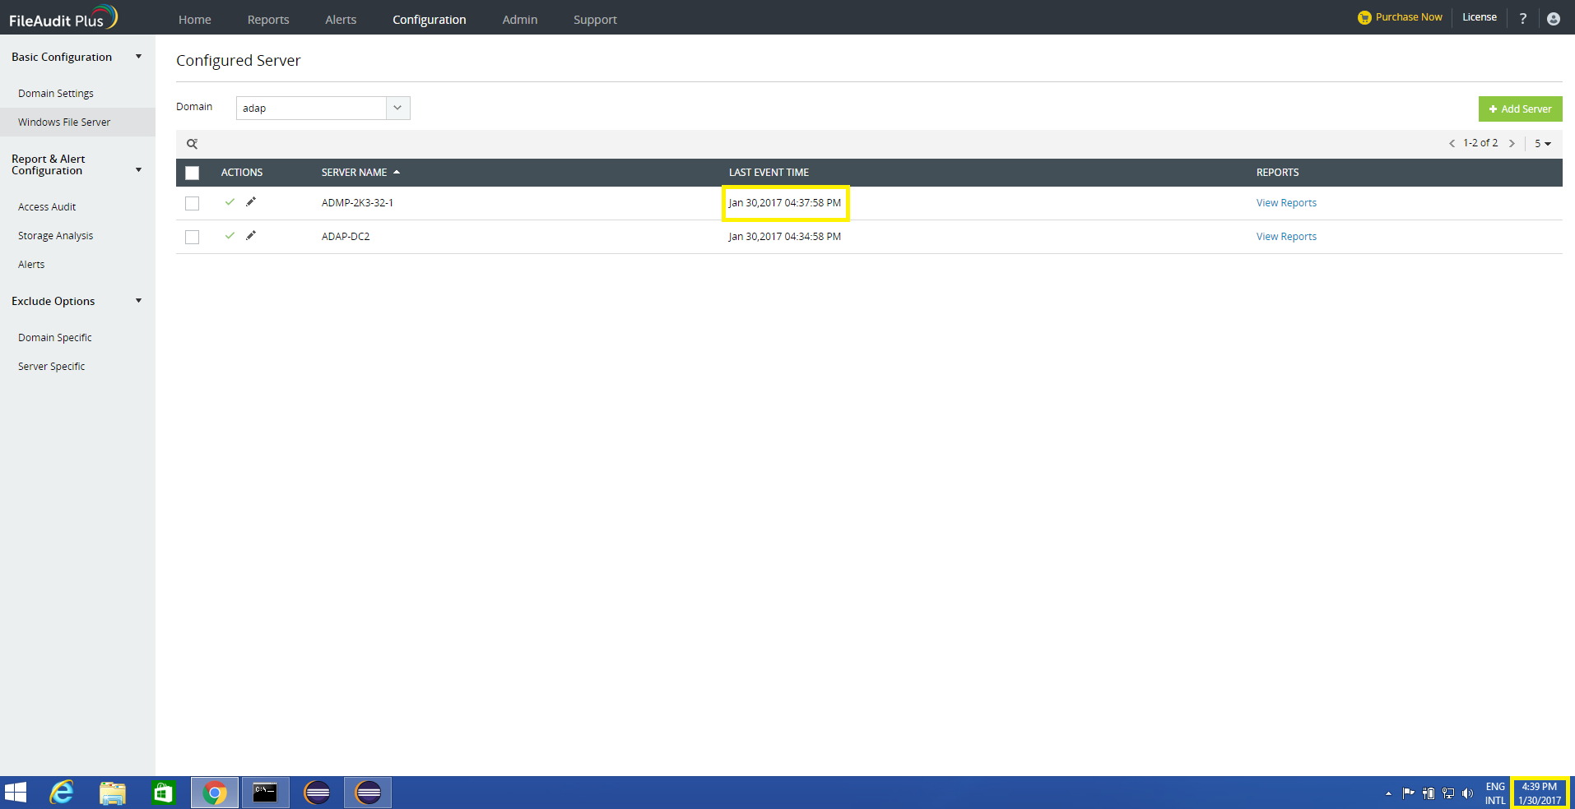Click the green status checkmark for ADMP-2K3-32-1
The width and height of the screenshot is (1575, 809).
230,201
